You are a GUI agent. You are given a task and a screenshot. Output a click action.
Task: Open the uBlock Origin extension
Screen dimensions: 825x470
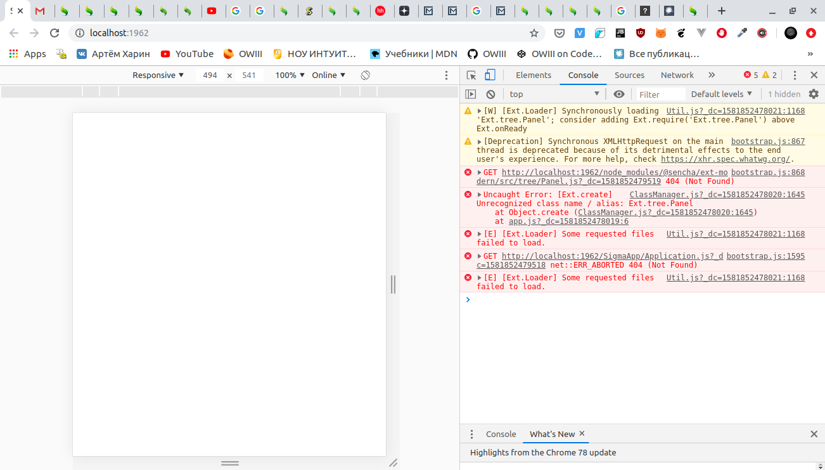641,33
